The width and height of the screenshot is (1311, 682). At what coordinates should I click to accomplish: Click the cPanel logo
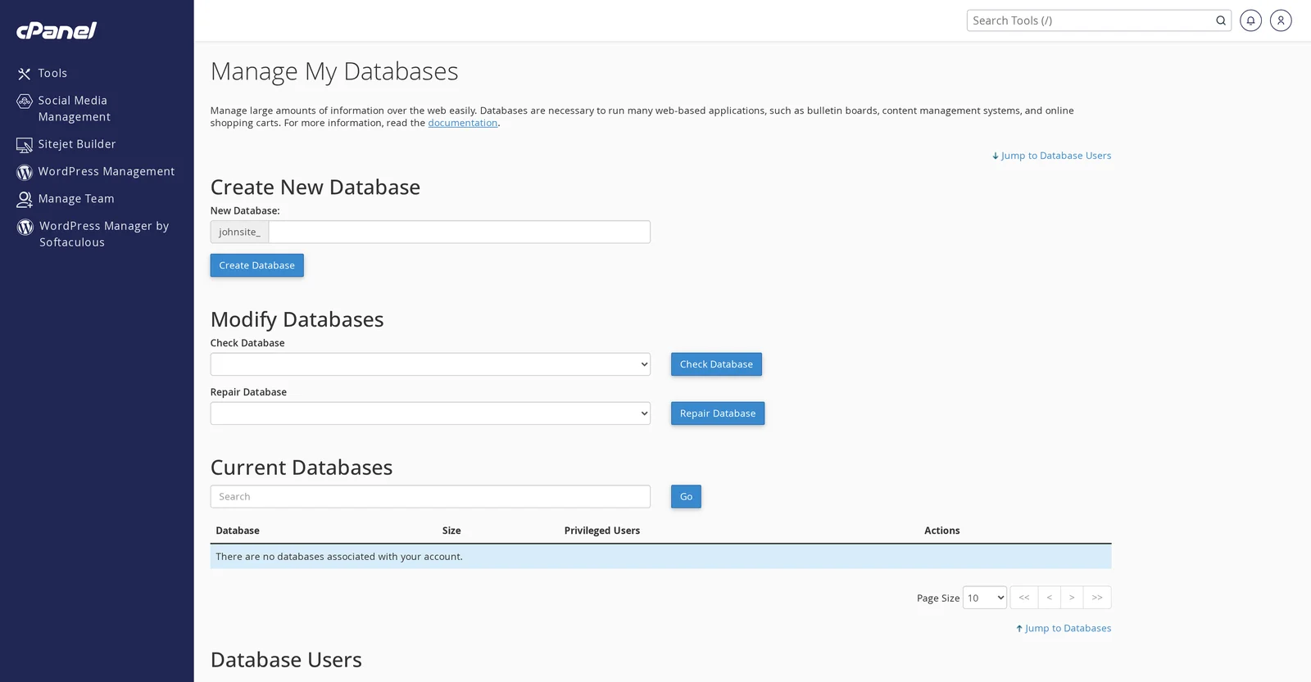pos(57,30)
